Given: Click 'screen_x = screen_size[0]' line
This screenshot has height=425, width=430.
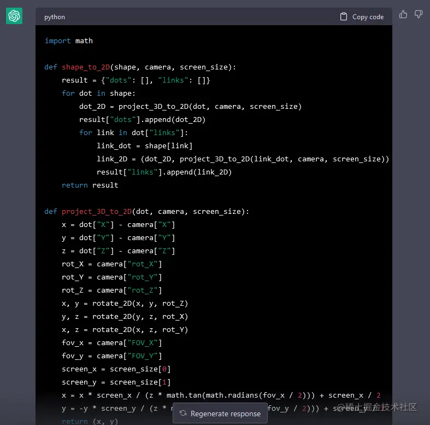Looking at the screenshot, I should coord(116,369).
